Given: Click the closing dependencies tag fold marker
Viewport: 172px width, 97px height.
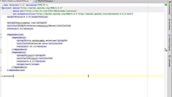Looking at the screenshot, I should pyautogui.click(x=1, y=70).
